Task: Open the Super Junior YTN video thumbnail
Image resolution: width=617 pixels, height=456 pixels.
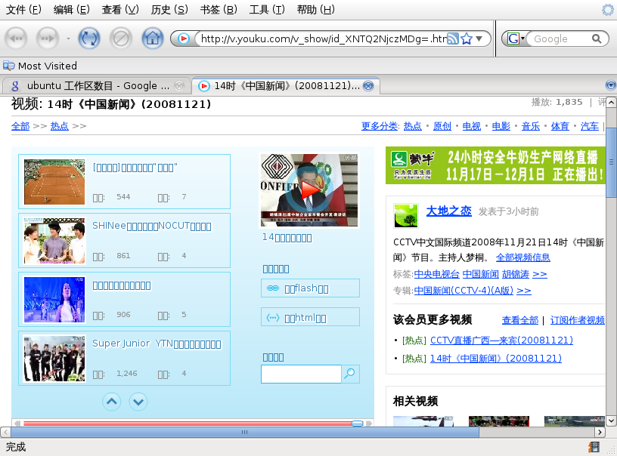Action: point(54,358)
